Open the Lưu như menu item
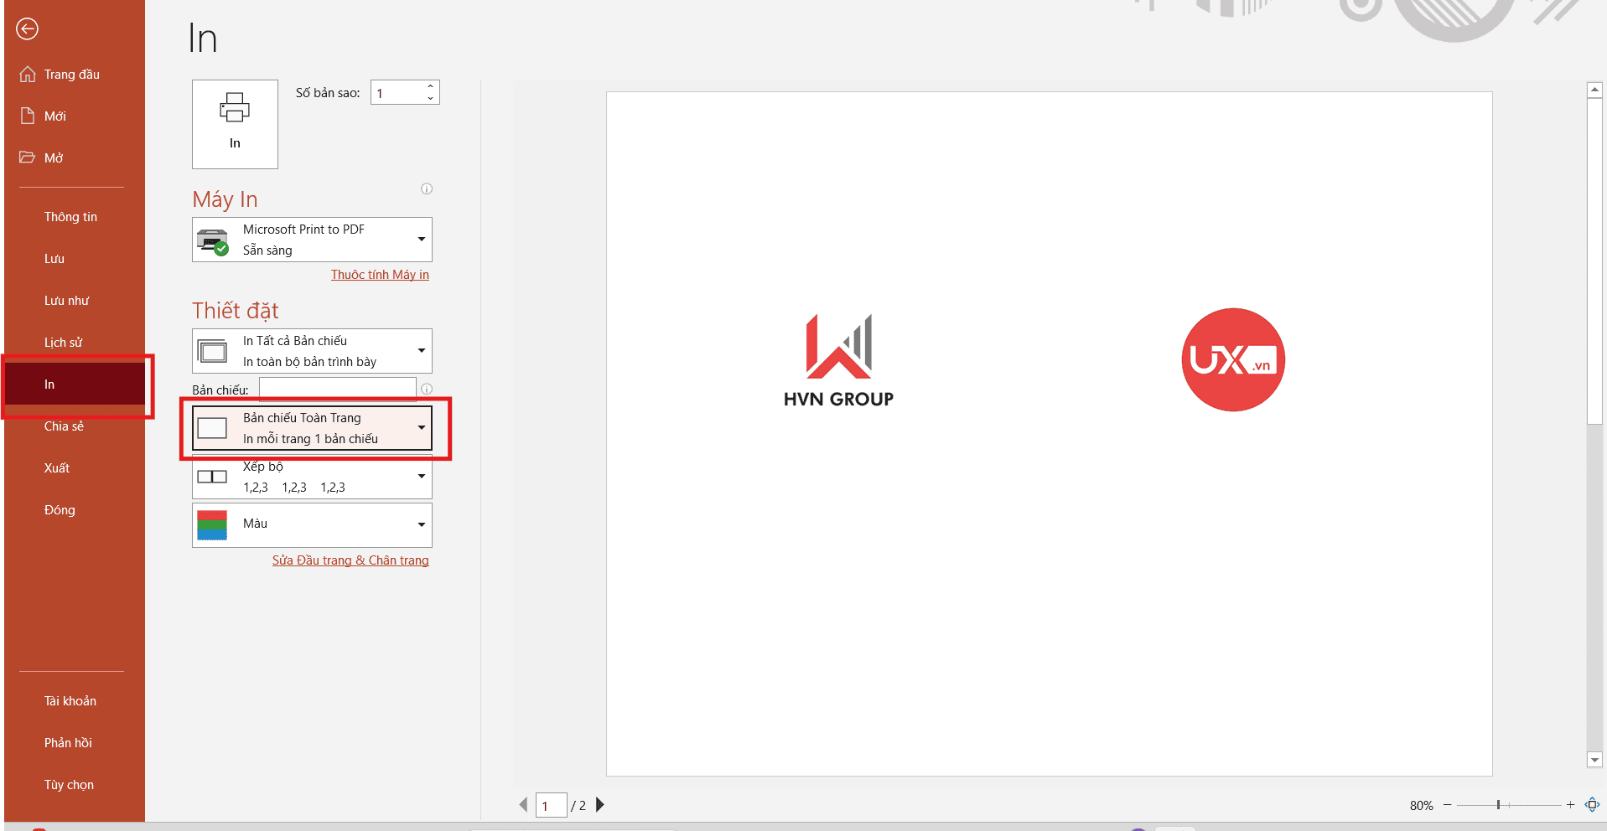The width and height of the screenshot is (1607, 831). pos(66,301)
